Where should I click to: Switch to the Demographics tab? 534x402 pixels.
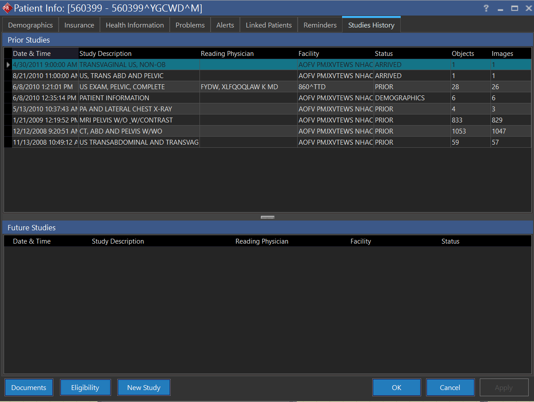pyautogui.click(x=30, y=25)
